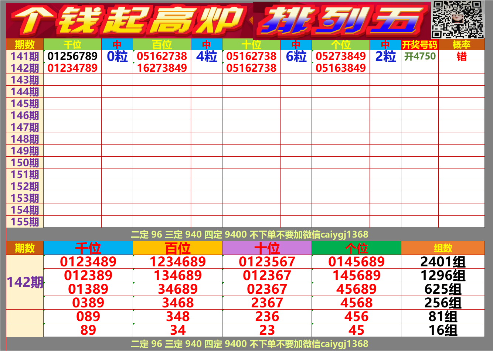The height and width of the screenshot is (351, 493).
Task: Select the 0123489 cell
Action: [88, 262]
